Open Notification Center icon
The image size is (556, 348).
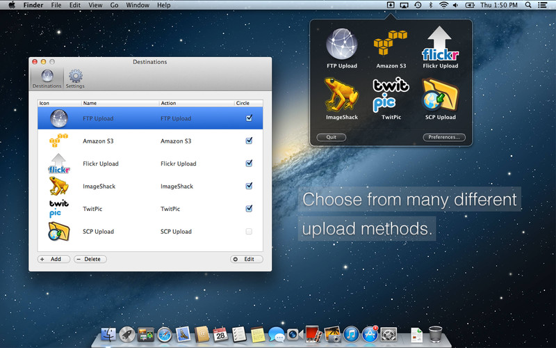point(542,5)
